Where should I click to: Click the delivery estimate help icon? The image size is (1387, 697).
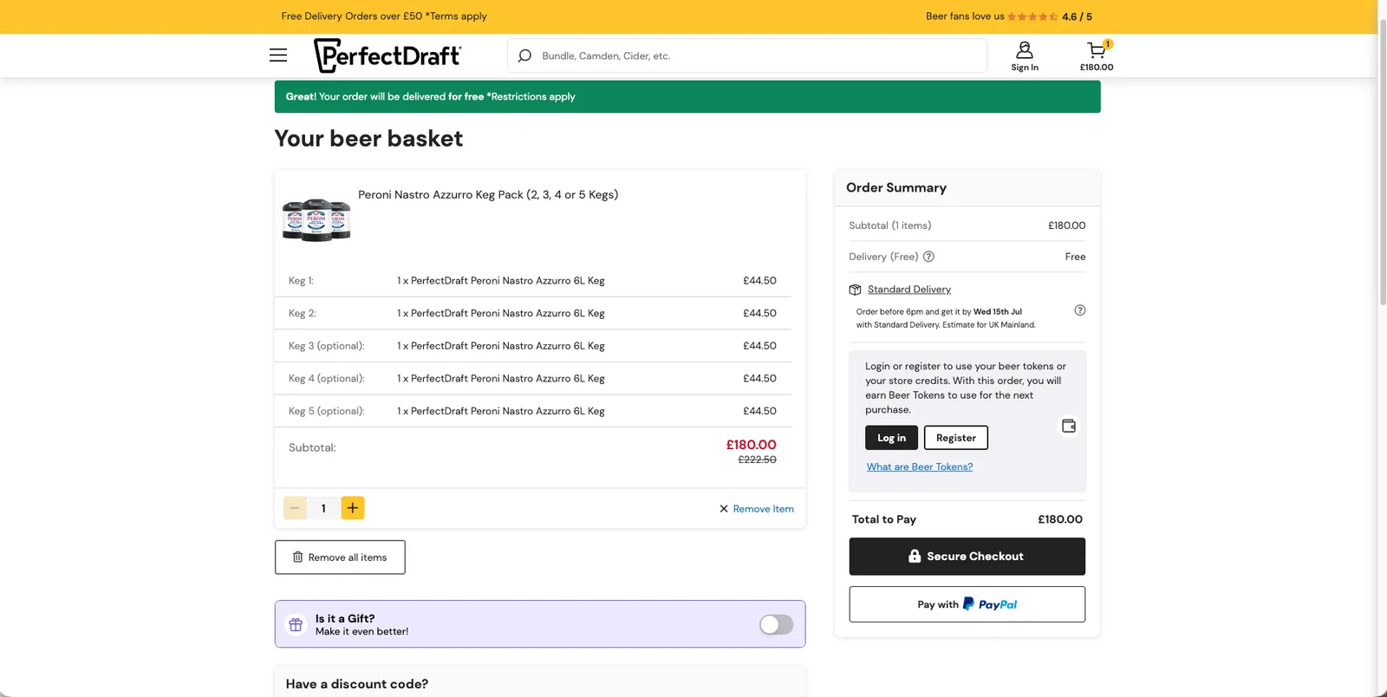1079,310
